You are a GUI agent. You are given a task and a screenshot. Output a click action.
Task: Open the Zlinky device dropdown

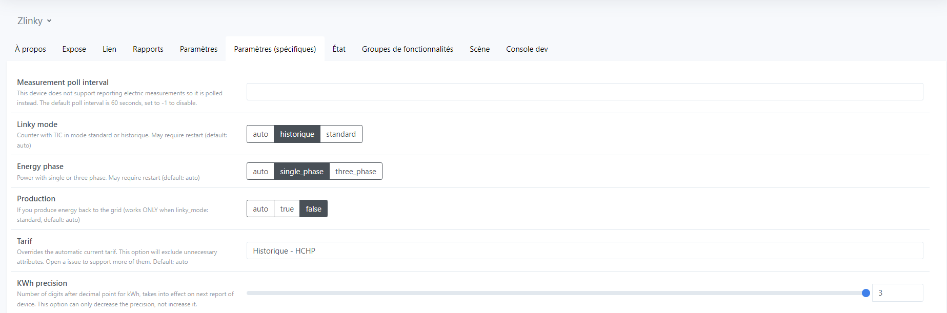click(x=34, y=21)
